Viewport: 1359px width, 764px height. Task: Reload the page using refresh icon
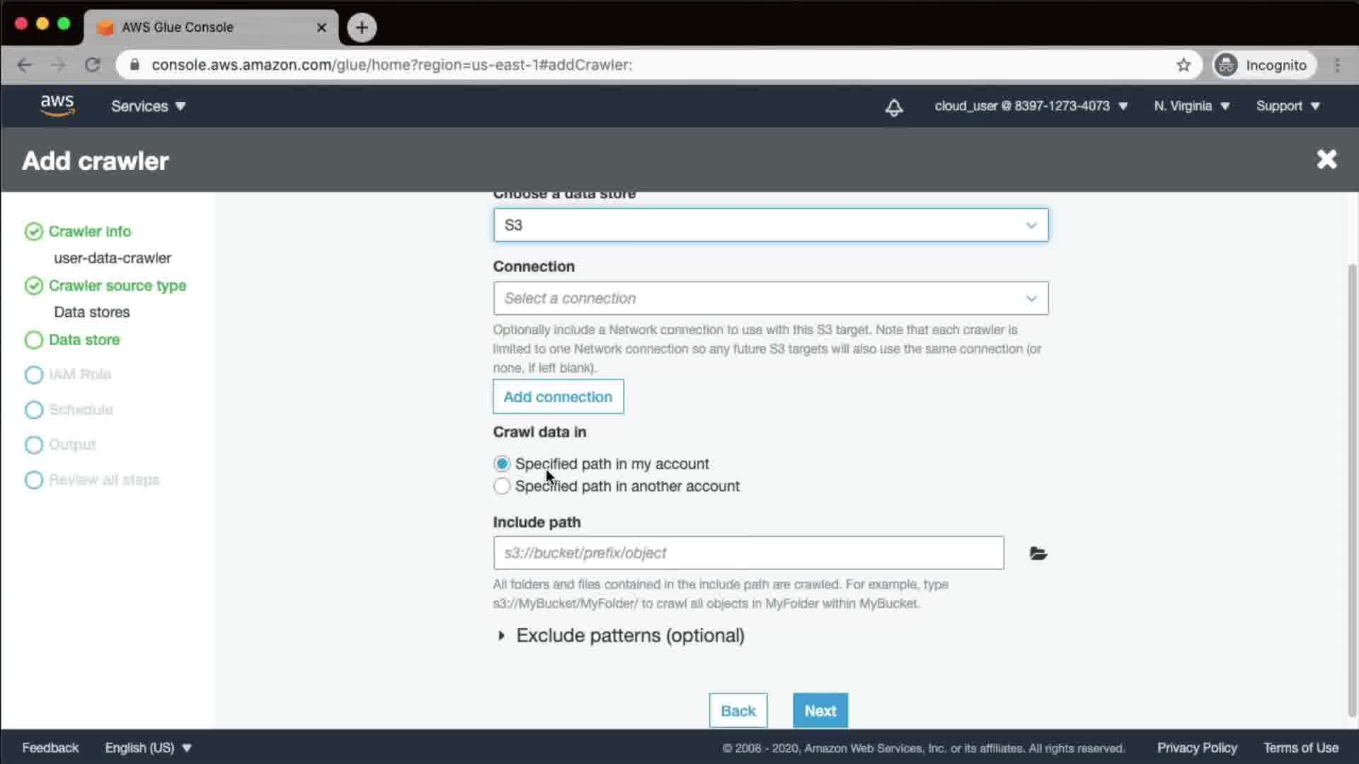click(x=93, y=65)
